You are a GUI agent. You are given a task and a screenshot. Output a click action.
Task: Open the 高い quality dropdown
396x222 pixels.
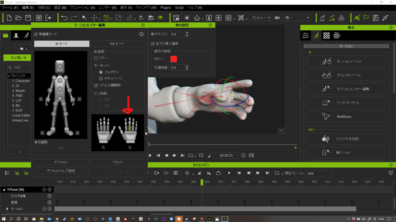click(297, 18)
